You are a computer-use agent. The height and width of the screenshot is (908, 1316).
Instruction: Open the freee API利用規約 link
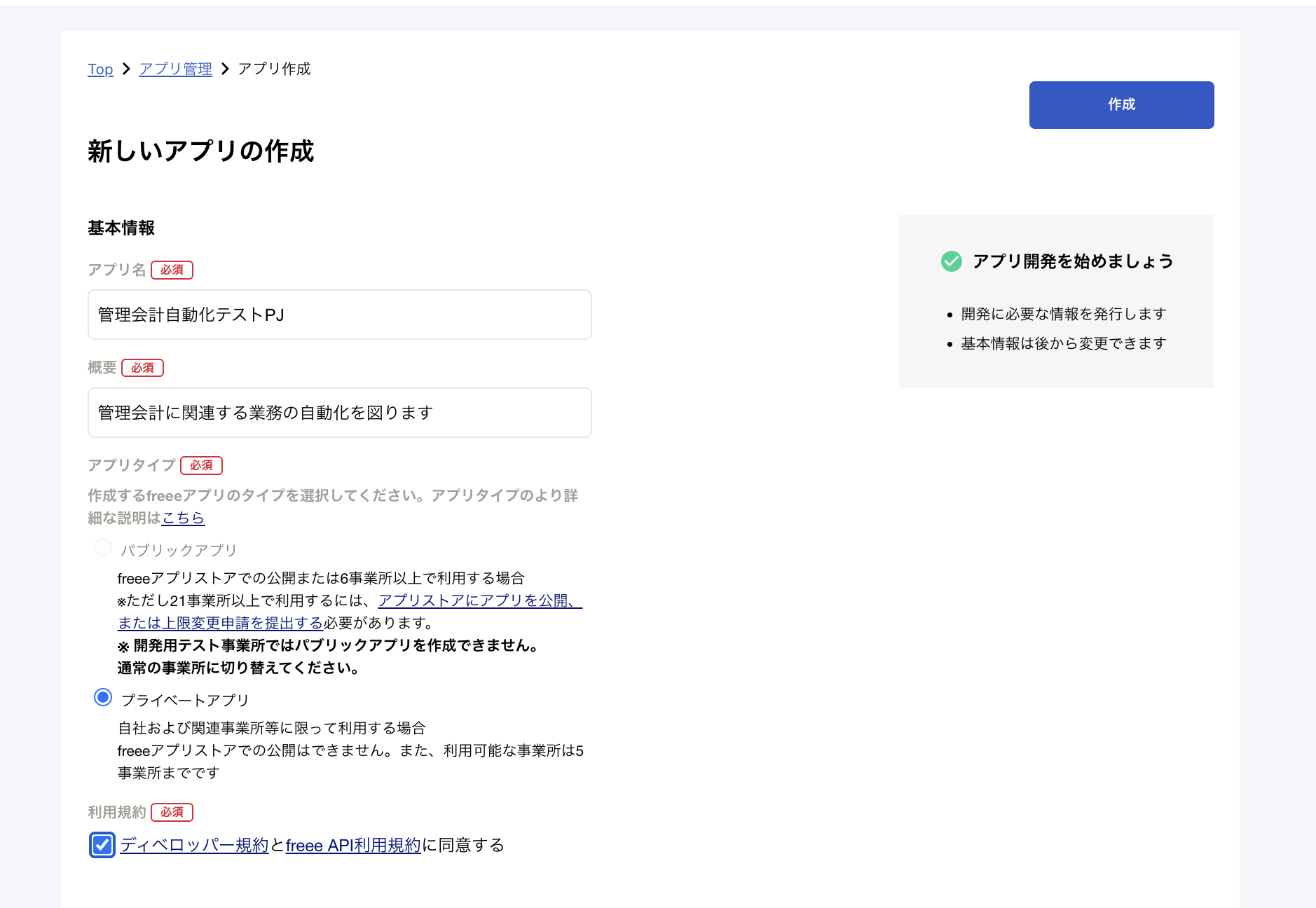(x=353, y=845)
